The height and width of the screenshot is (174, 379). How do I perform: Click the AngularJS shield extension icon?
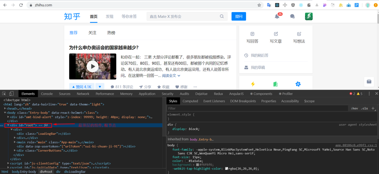(293, 5)
